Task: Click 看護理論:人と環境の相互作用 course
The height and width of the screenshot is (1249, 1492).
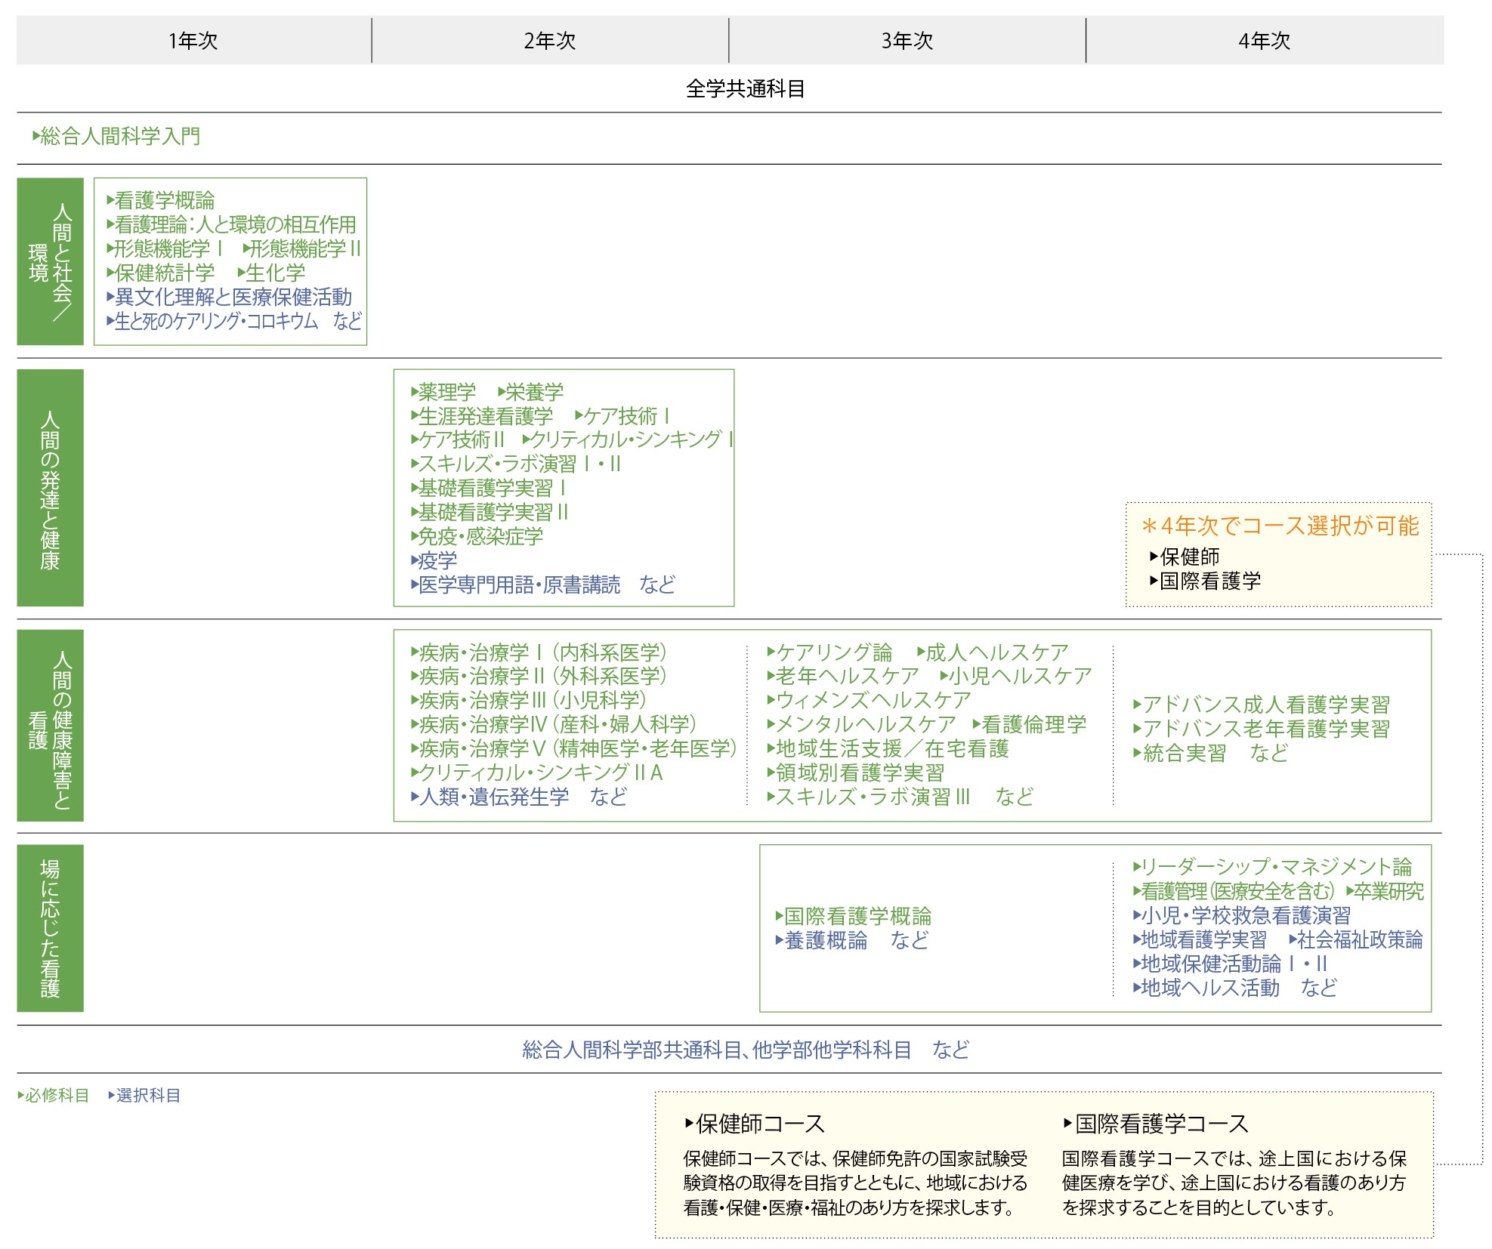Action: [231, 224]
